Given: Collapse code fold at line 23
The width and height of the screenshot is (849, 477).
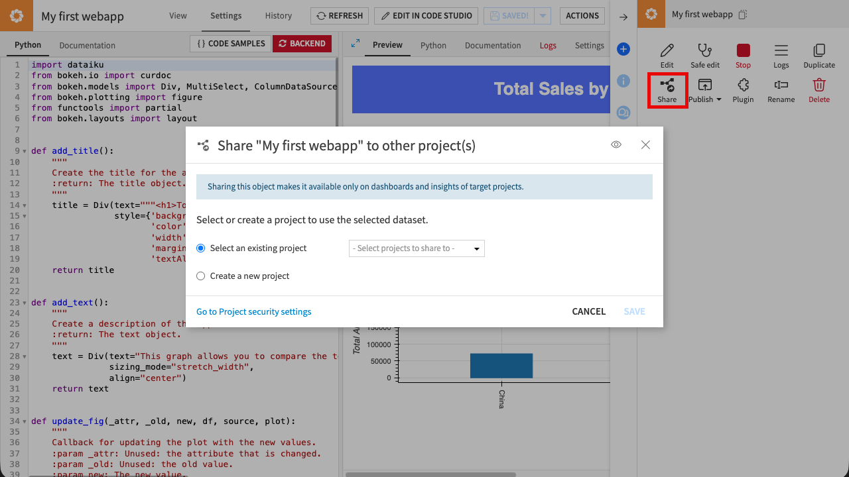Looking at the screenshot, I should [x=25, y=303].
